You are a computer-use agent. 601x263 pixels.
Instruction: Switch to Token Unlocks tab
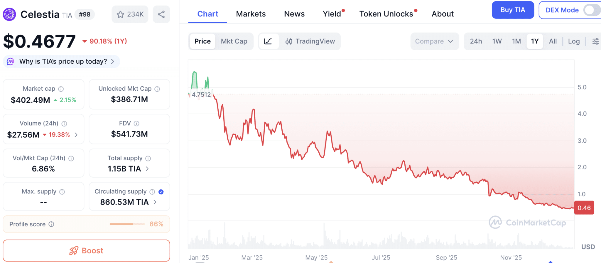[x=386, y=14]
